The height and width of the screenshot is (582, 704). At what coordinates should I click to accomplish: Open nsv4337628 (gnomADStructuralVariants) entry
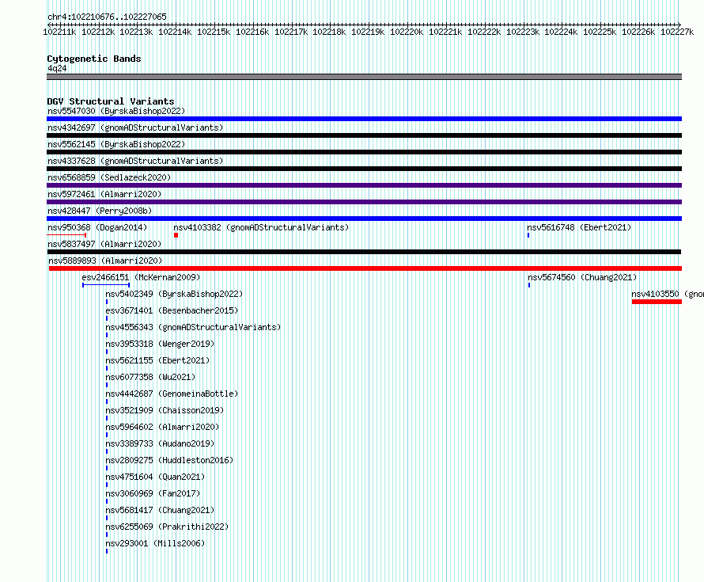click(135, 161)
